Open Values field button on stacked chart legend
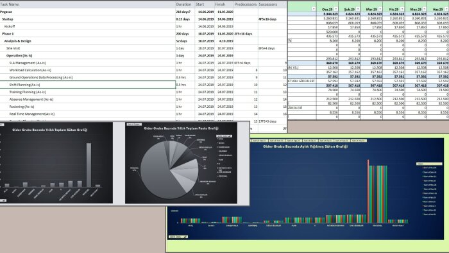 point(428,164)
